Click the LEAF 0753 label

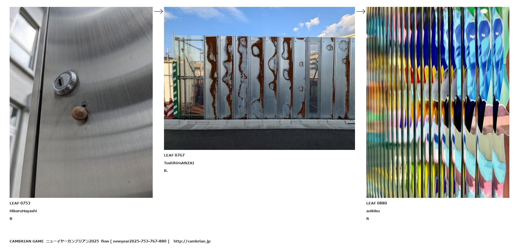20,203
